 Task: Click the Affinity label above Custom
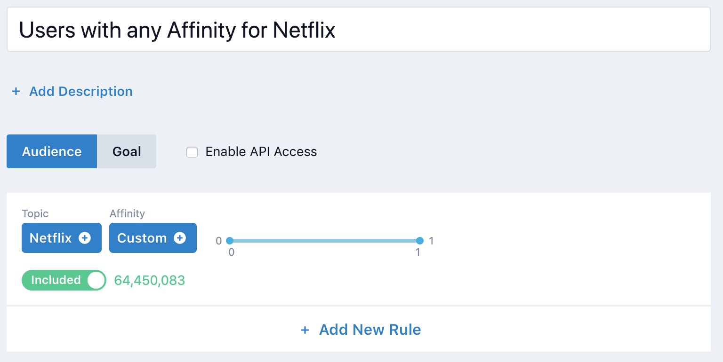point(127,213)
